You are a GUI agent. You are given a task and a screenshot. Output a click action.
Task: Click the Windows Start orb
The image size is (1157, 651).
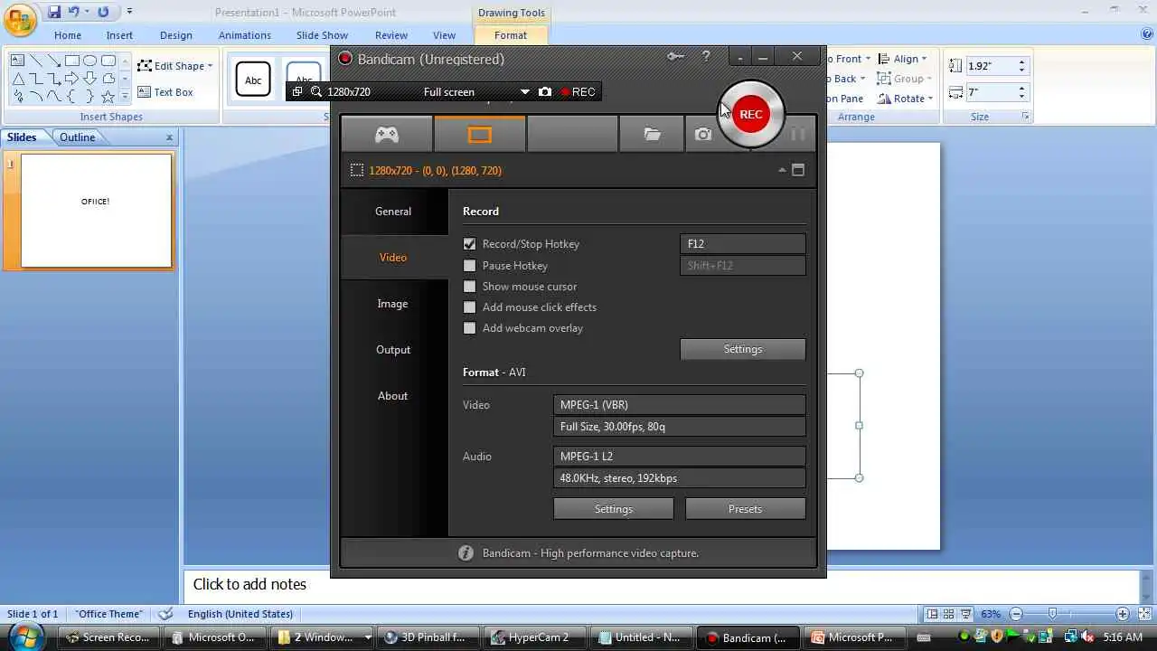(x=24, y=636)
